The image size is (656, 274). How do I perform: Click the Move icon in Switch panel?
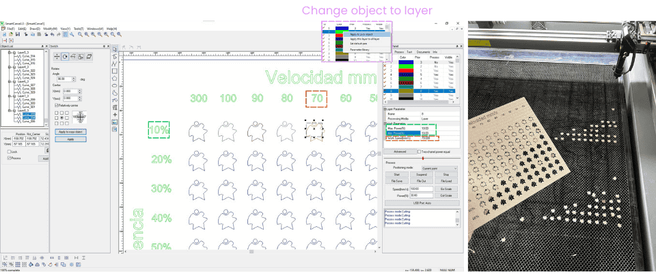pyautogui.click(x=57, y=56)
